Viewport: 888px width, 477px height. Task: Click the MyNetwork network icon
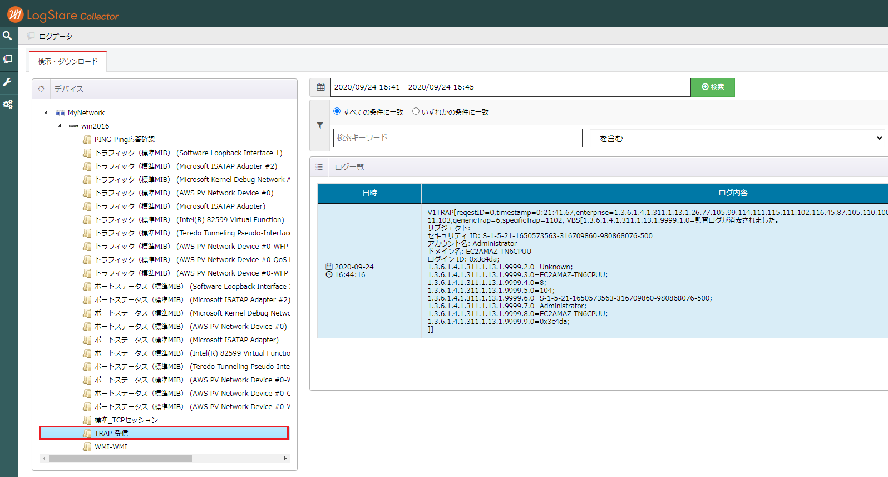(60, 113)
